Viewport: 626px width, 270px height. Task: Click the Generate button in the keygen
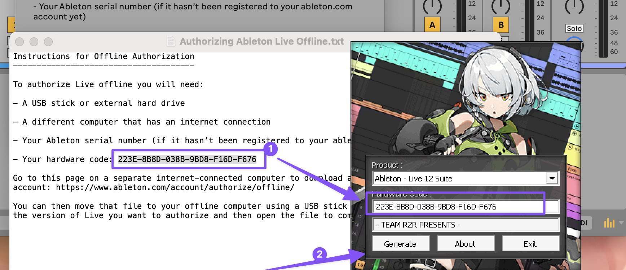(400, 244)
